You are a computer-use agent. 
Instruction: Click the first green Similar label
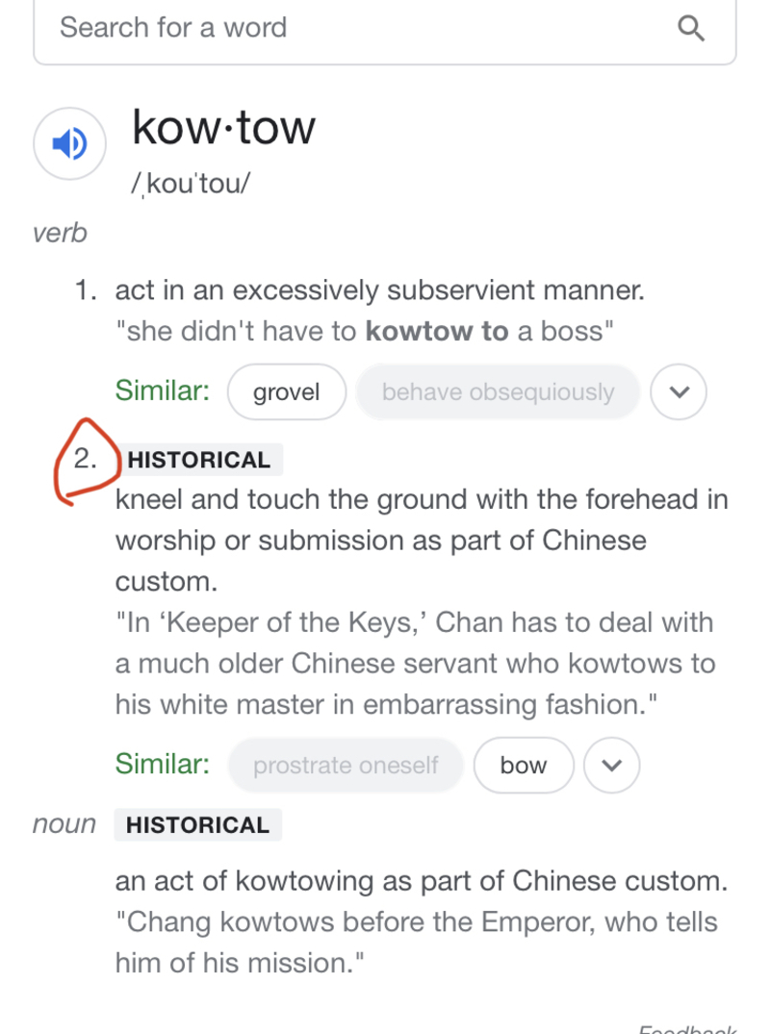click(163, 391)
